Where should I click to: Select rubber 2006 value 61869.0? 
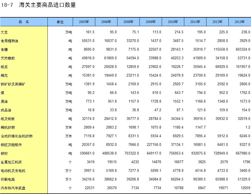pyautogui.click(x=110, y=58)
